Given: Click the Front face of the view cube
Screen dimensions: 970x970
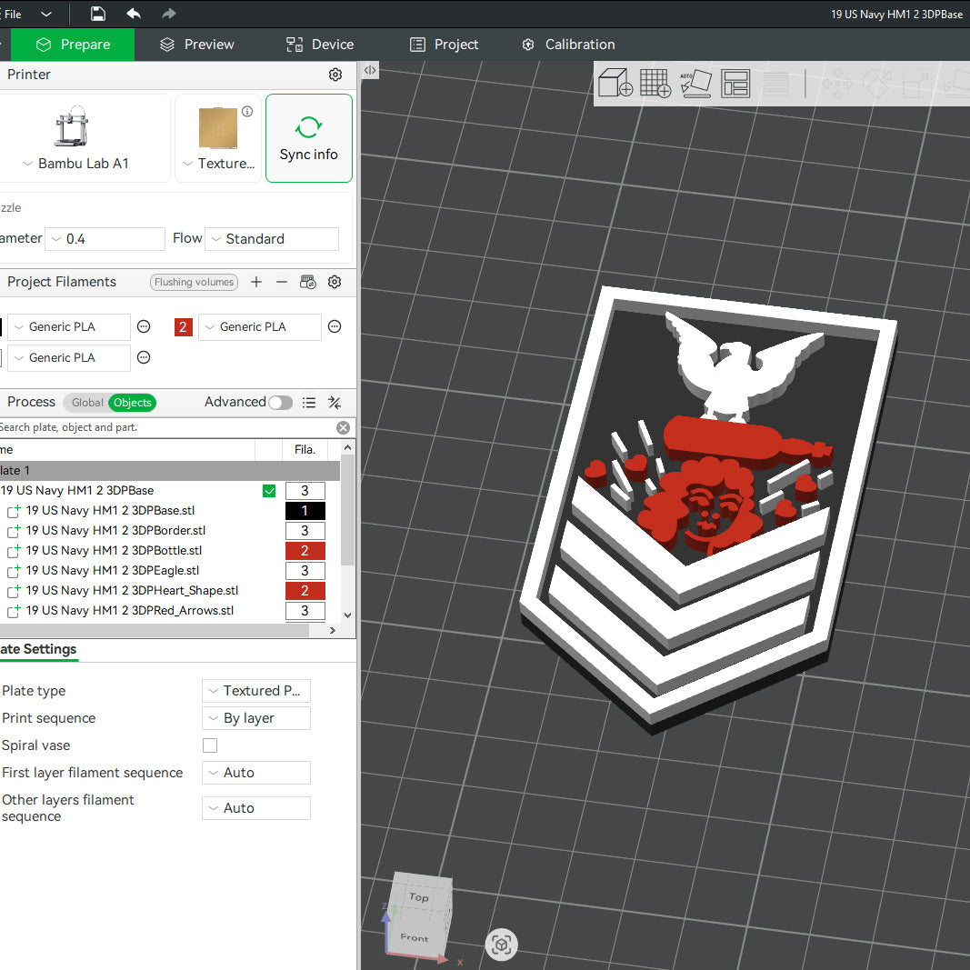Looking at the screenshot, I should pyautogui.click(x=415, y=938).
